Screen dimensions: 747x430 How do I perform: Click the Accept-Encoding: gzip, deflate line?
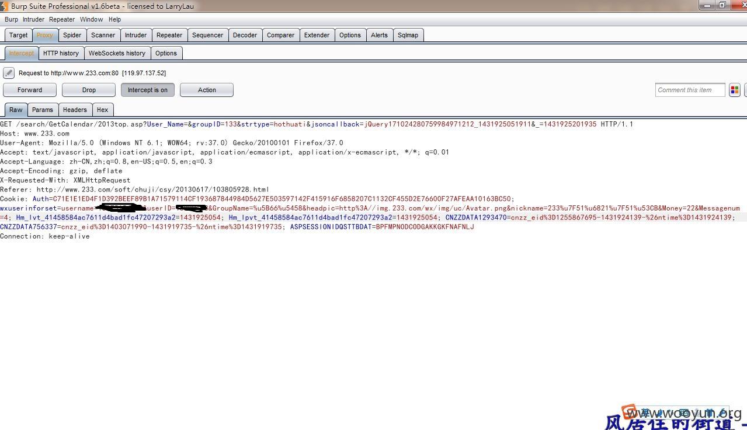(61, 171)
